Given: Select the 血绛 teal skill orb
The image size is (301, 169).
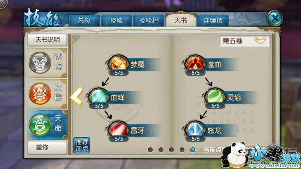Looking at the screenshot, I should tap(99, 96).
